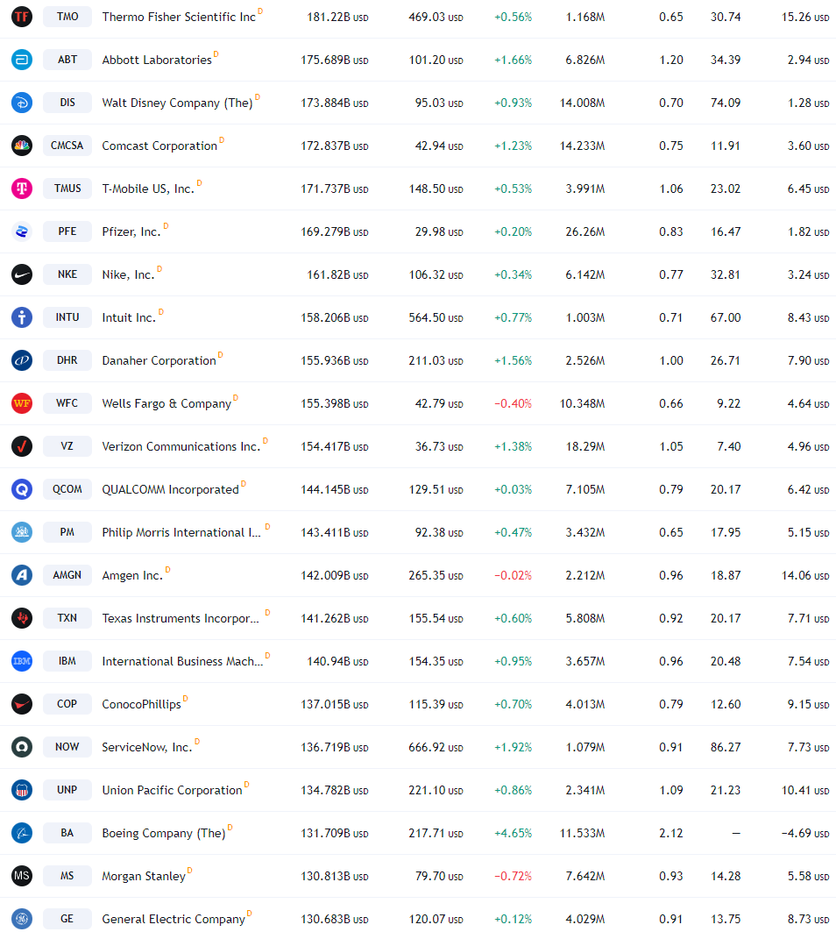The height and width of the screenshot is (939, 836).
Task: Open the QUALCOMM Incorporated link
Action: pyautogui.click(x=171, y=489)
